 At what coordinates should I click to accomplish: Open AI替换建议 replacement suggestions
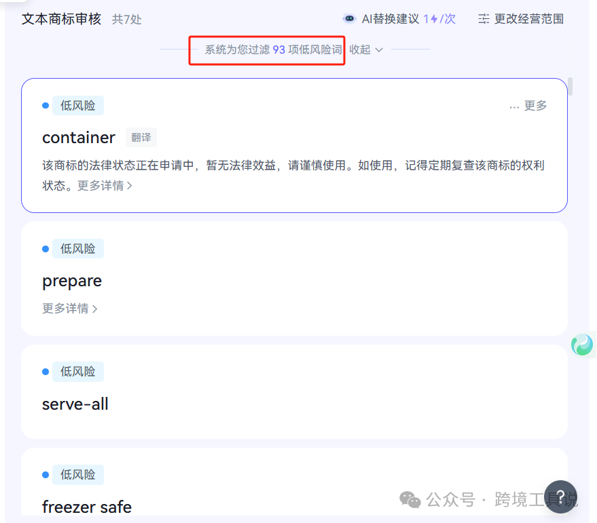point(391,18)
